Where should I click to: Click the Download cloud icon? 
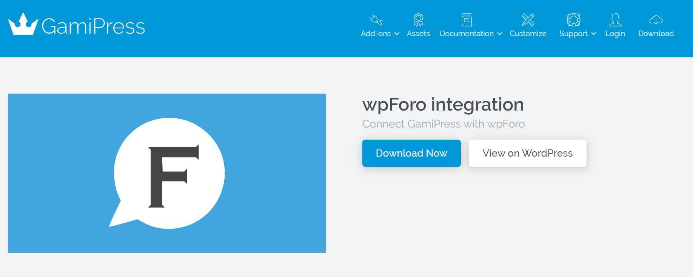pos(656,20)
